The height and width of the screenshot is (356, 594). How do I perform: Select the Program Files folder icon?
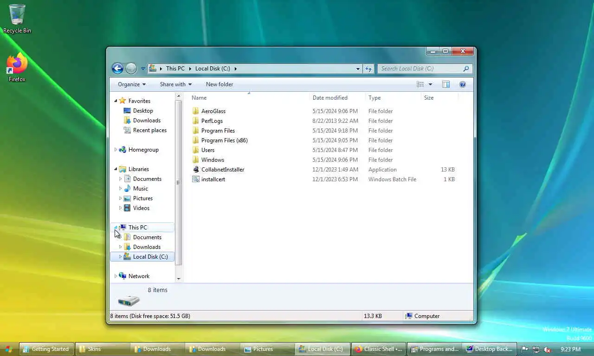pos(196,131)
